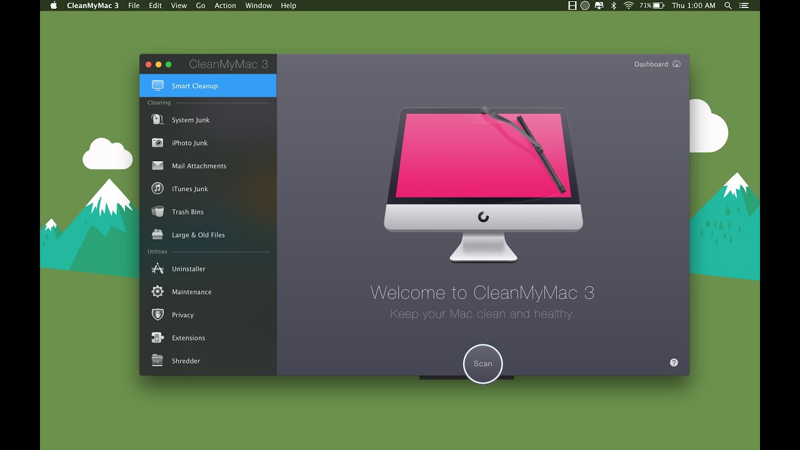This screenshot has height=450, width=800.
Task: Click the Bluetooth status icon
Action: tap(613, 6)
